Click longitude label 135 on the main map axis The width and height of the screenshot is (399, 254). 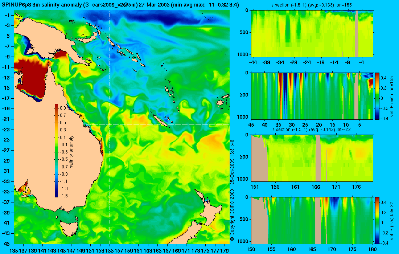click(x=14, y=251)
